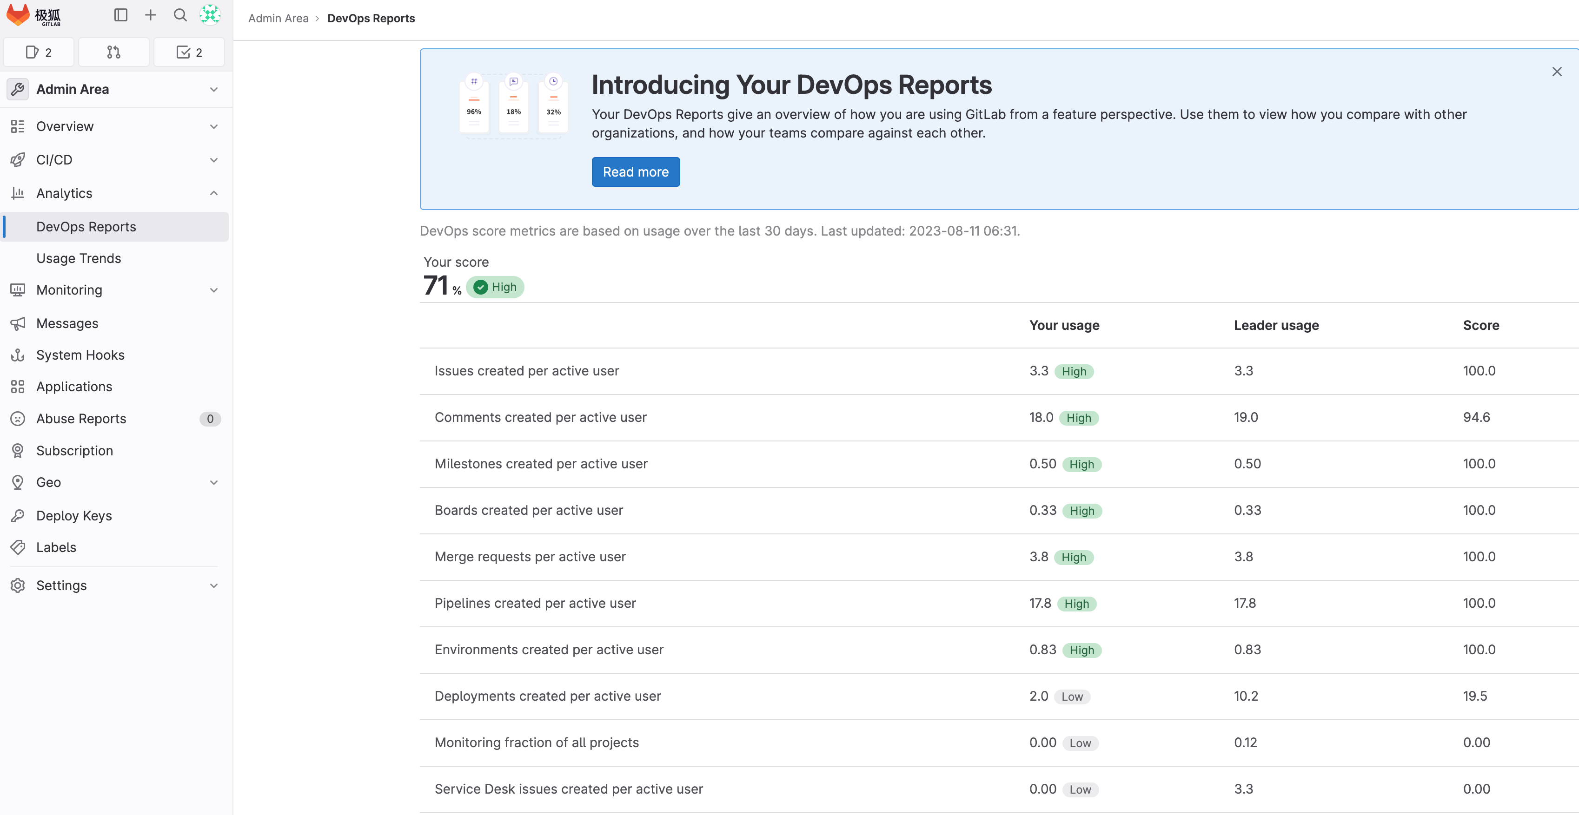
Task: Open the Usage Trends menu item
Action: (79, 258)
